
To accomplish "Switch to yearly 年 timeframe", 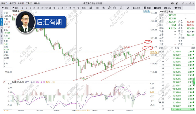I will tap(74, 8).
